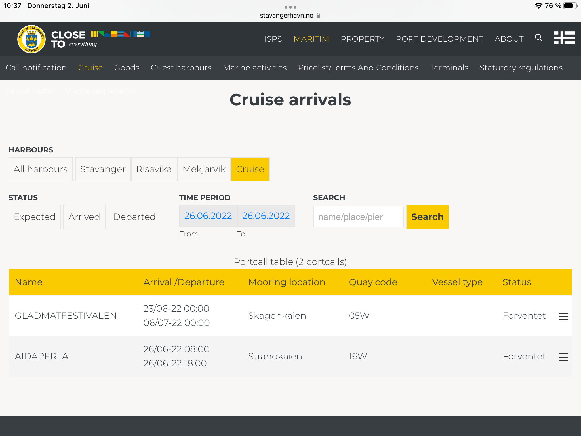Sort by the Arrival /Departure column header

pos(184,282)
